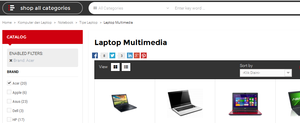Select the Dell brand checkbox
The width and height of the screenshot is (300, 123).
point(9,110)
